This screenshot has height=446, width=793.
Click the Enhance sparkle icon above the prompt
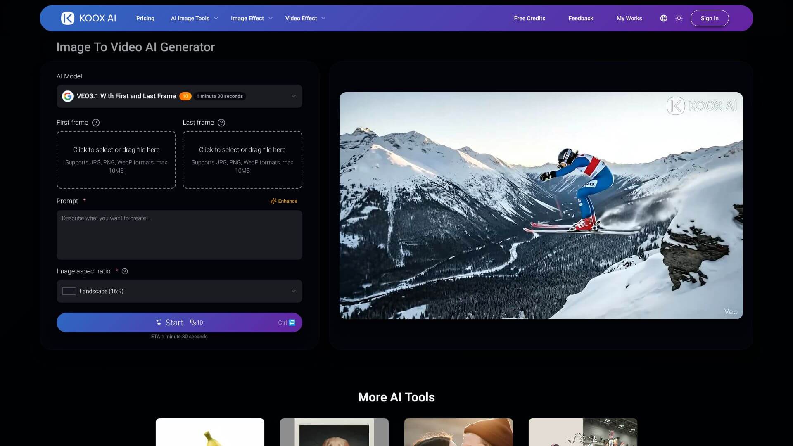click(x=273, y=201)
